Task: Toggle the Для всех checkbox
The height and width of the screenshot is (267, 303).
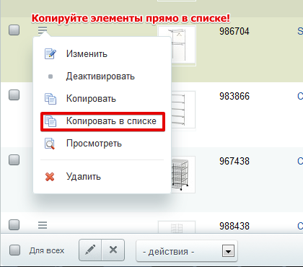Action: click(14, 250)
